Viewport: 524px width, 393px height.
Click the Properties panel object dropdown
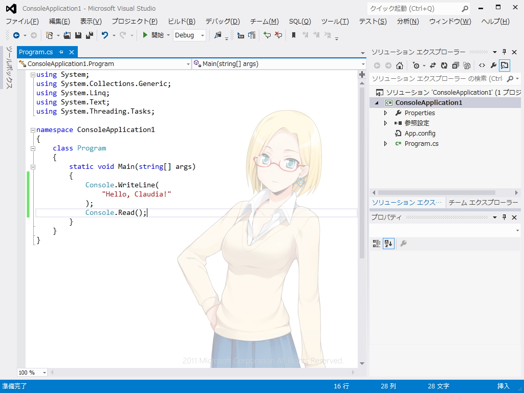click(x=445, y=230)
